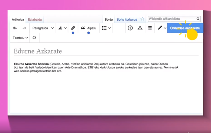Click the italic word Aulki-Jokoa
211x133 pixels.
point(107,68)
